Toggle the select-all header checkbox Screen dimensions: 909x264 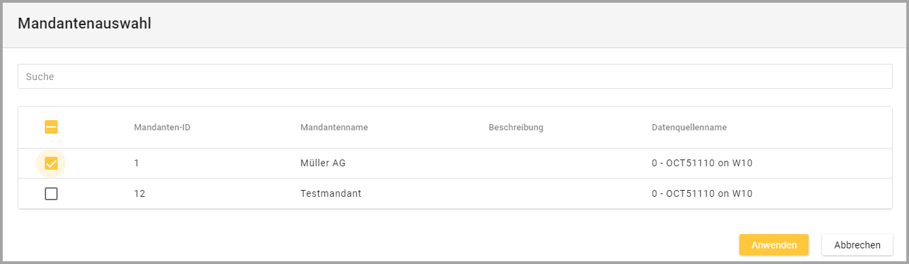tap(51, 127)
